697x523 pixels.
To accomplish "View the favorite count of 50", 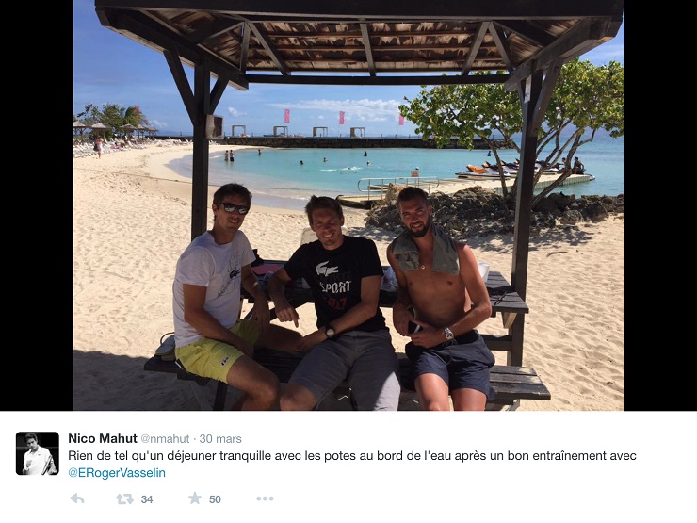I will point(215,499).
